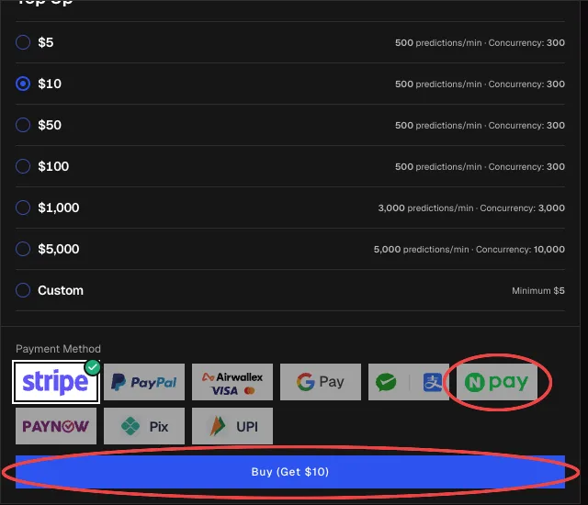Select Stripe as payment method
The image size is (588, 505).
pos(56,382)
